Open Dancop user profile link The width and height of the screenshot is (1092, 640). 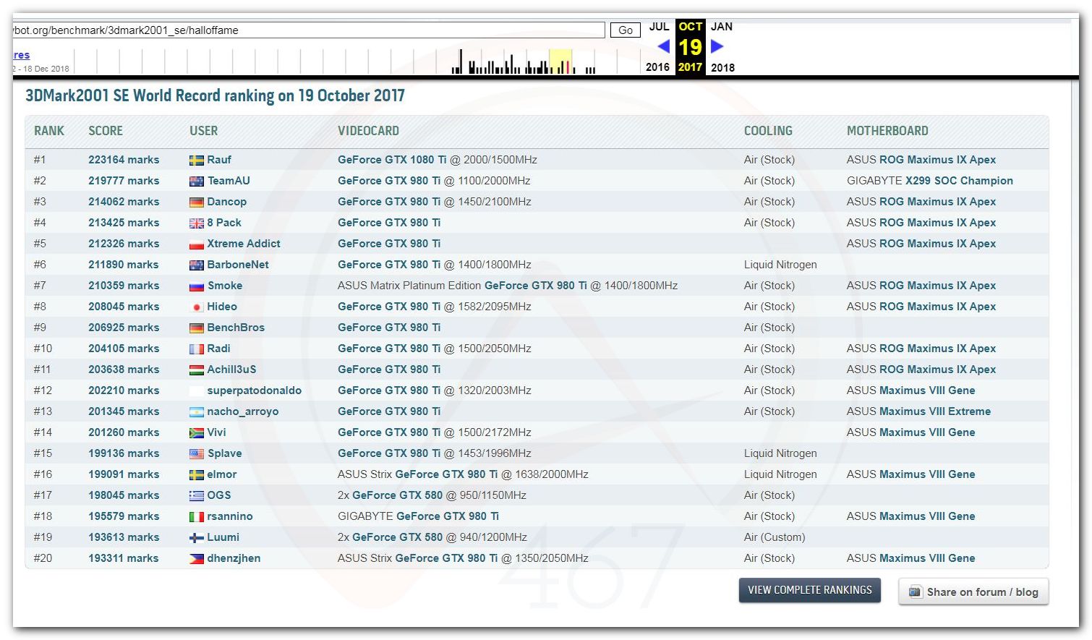pyautogui.click(x=227, y=202)
